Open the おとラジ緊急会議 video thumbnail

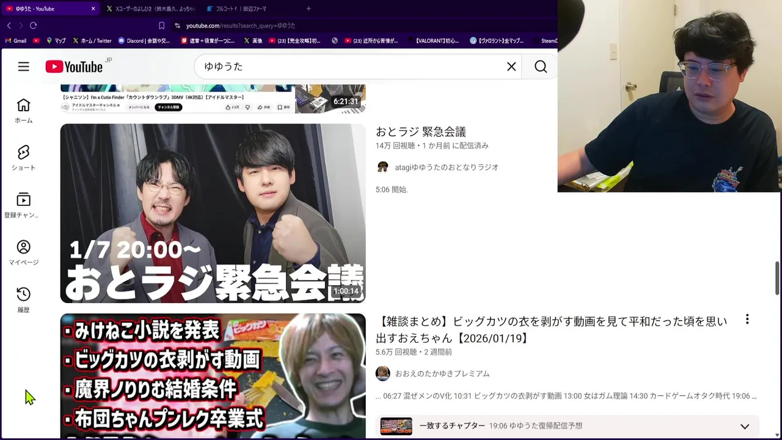point(213,213)
